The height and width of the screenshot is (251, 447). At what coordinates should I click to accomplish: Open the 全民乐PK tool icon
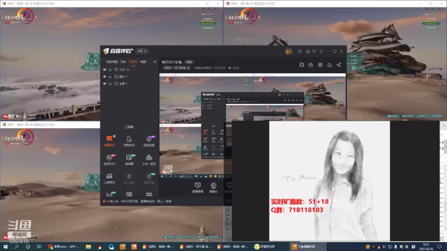point(110,160)
